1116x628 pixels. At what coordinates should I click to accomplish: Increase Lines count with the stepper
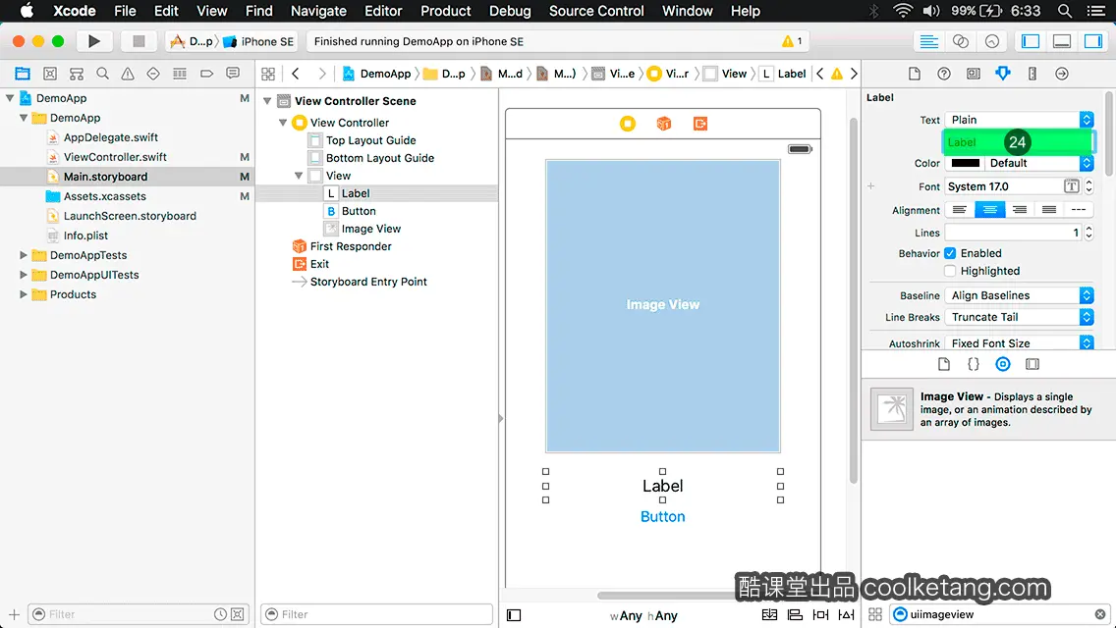pos(1088,229)
